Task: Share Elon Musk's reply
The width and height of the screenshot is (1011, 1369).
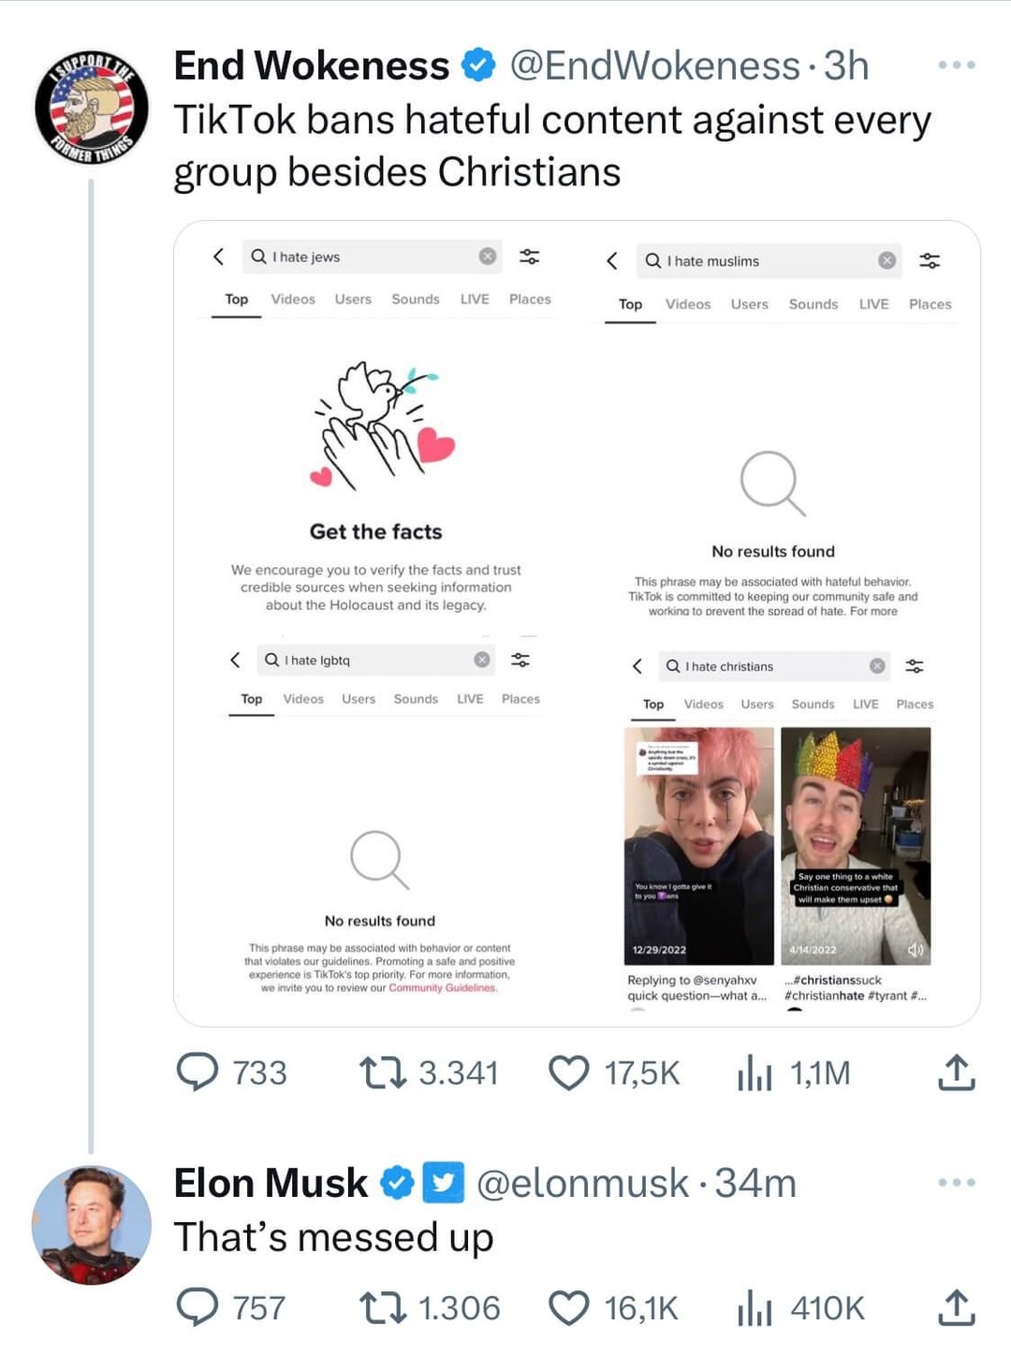Action: point(956,1308)
